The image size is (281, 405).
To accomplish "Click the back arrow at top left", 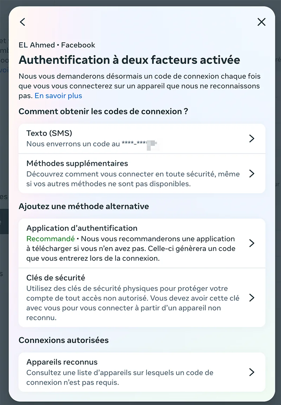I will click(x=22, y=22).
